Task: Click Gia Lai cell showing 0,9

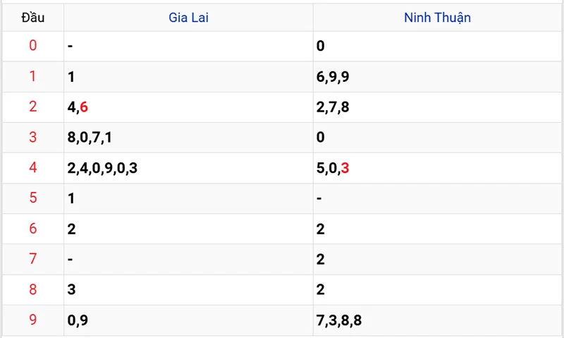Action: pyautogui.click(x=78, y=320)
